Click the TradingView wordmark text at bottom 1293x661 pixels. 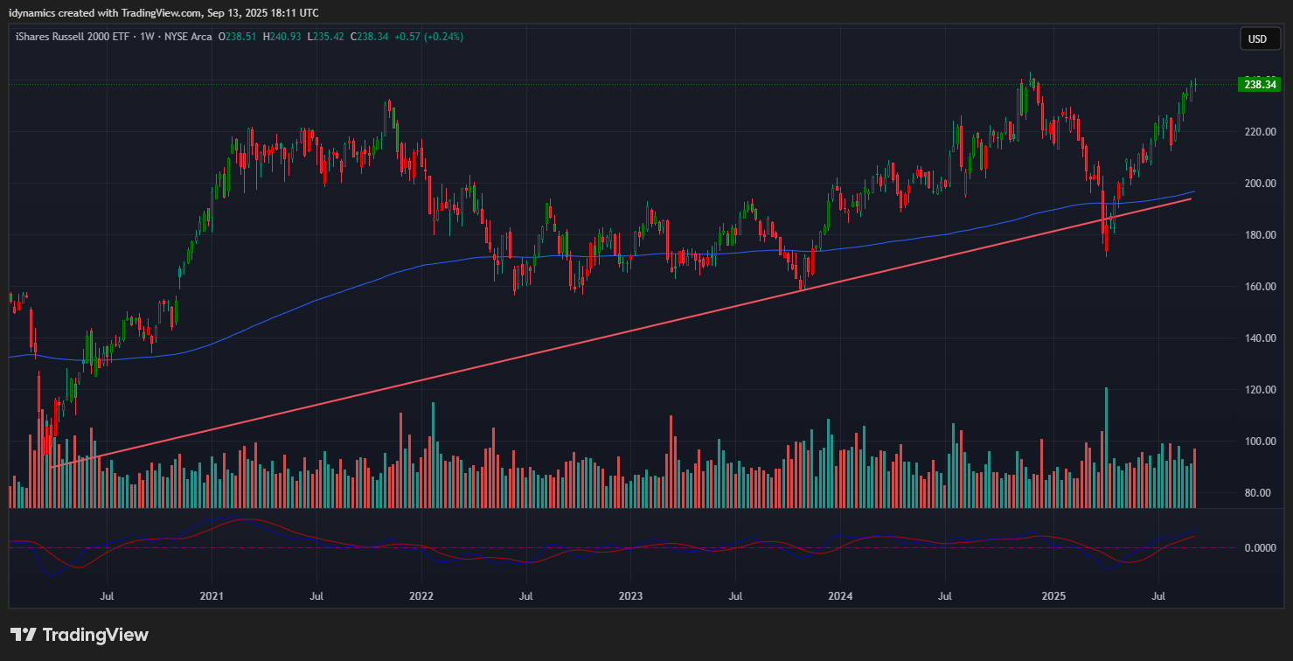95,635
